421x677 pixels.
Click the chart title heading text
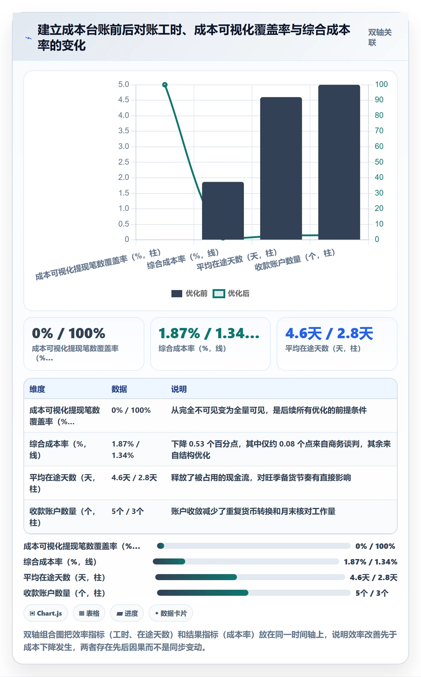194,38
